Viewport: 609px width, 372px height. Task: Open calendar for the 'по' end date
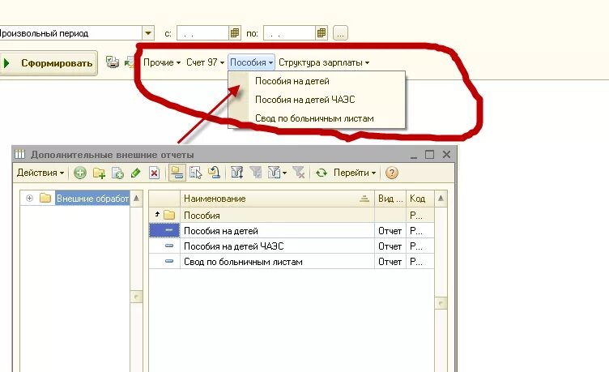(x=322, y=33)
